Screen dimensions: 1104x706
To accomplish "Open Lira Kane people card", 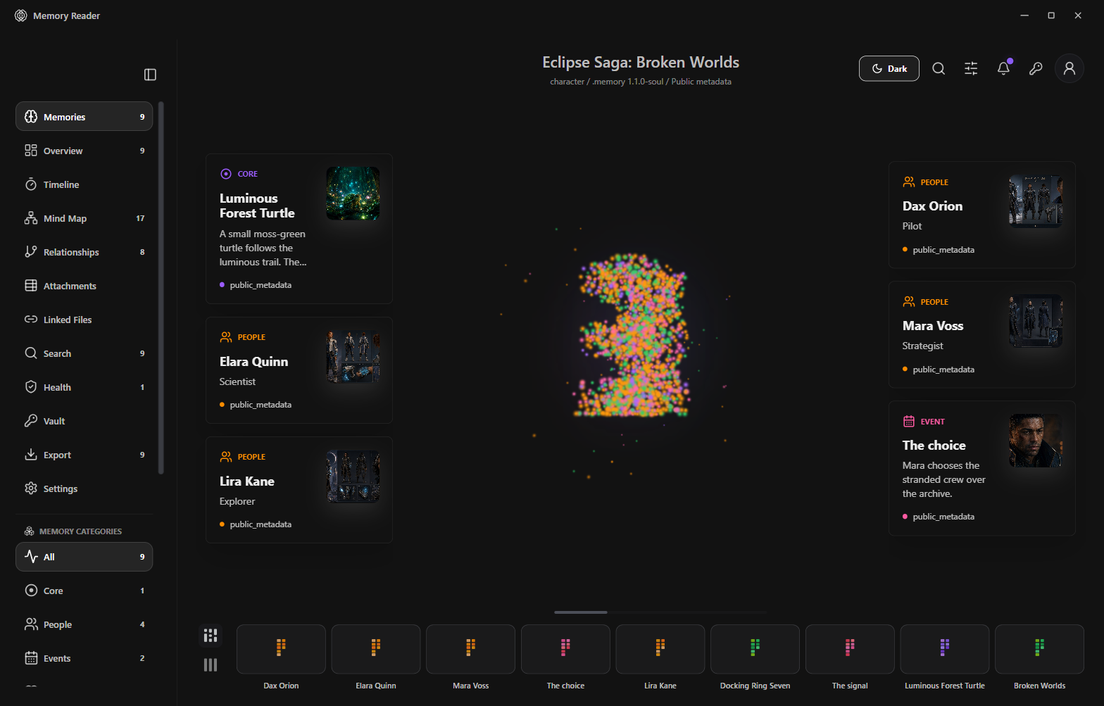I will [299, 490].
